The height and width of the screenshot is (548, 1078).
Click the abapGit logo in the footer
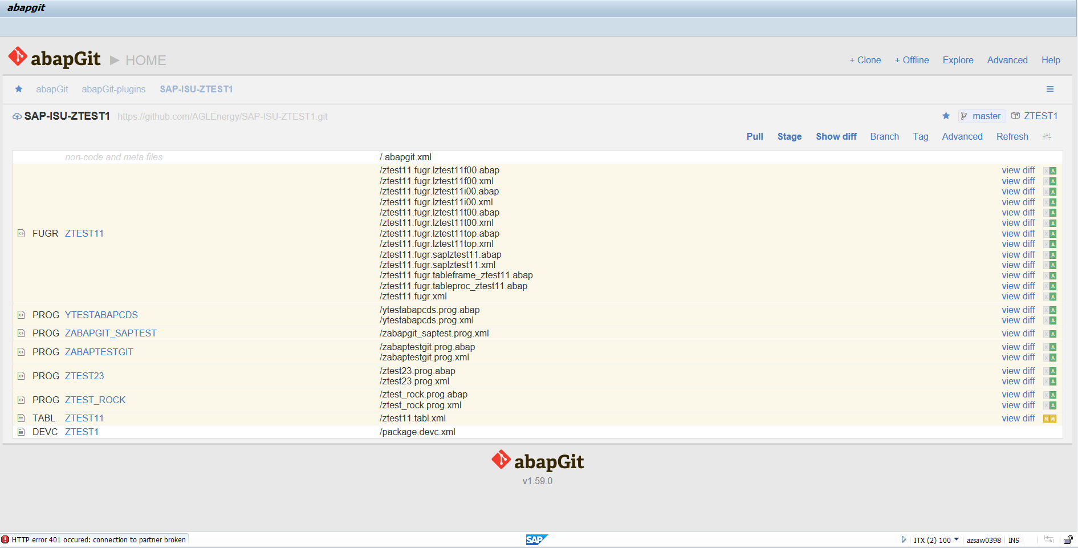[x=538, y=461]
